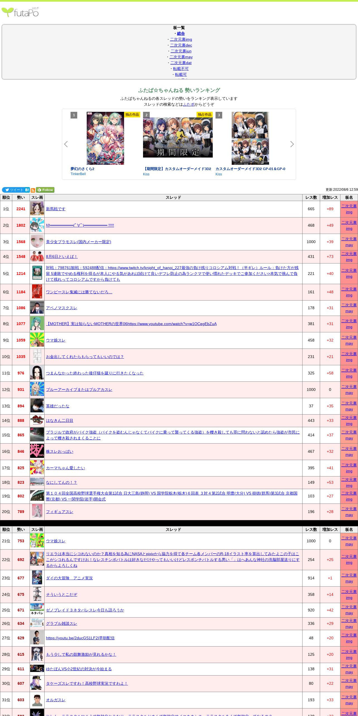Image resolution: width=358 pixels, height=716 pixels.
Task: Click the カスタムオーダーメイド3D2 GP-01 ad title
Action: pos(250,169)
